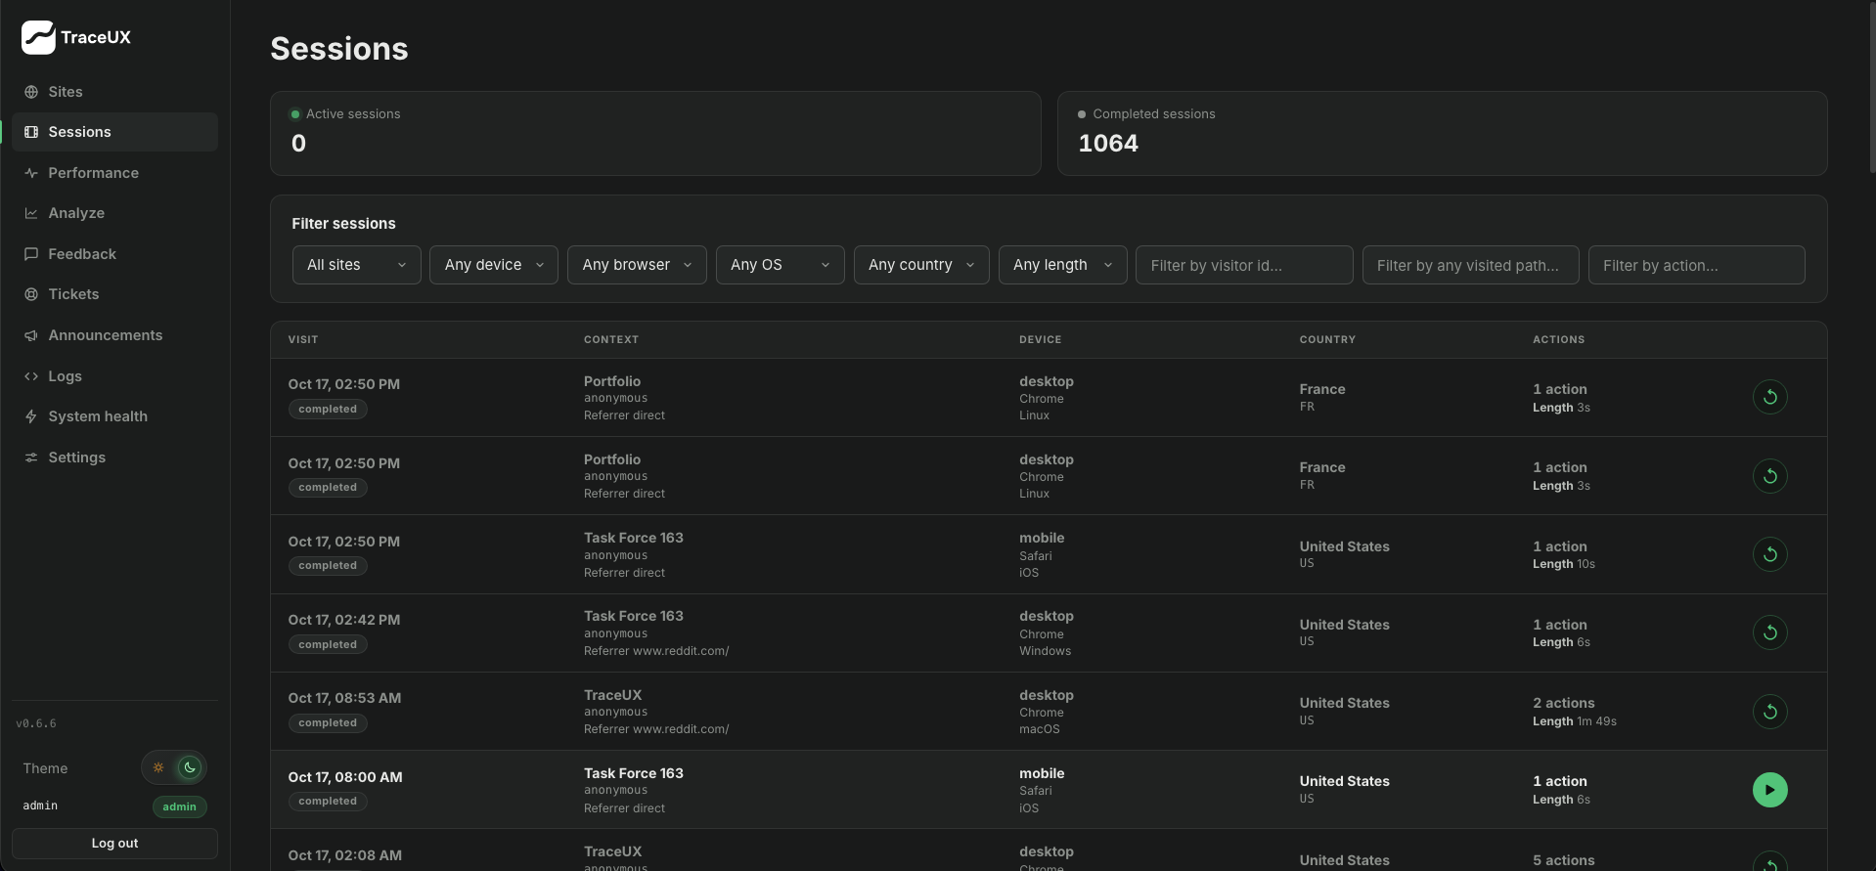Replay the TraceUX macOS session at 08:53 AM
This screenshot has width=1876, height=871.
point(1769,711)
